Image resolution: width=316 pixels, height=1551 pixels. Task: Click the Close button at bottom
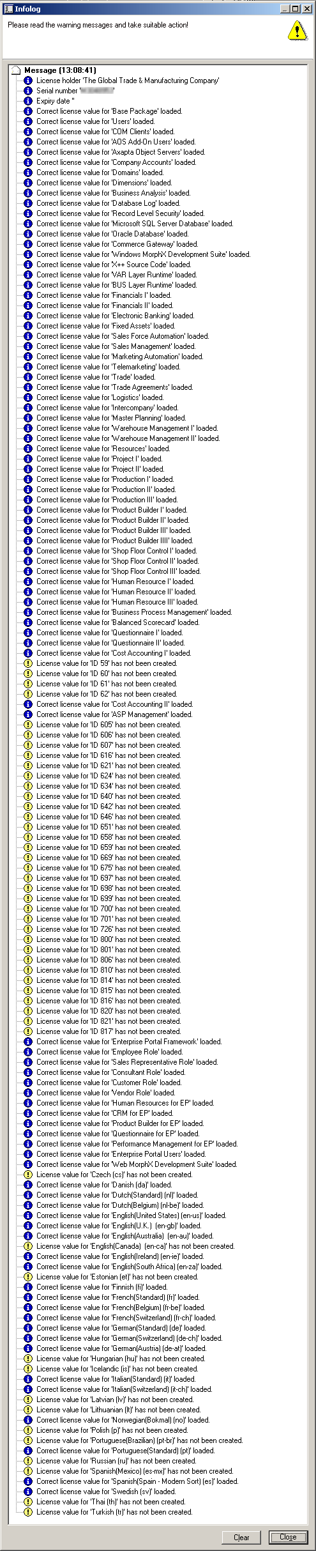coord(288,1537)
